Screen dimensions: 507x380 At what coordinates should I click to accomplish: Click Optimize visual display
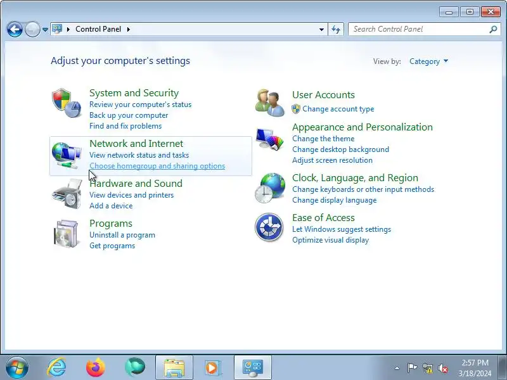click(x=330, y=240)
